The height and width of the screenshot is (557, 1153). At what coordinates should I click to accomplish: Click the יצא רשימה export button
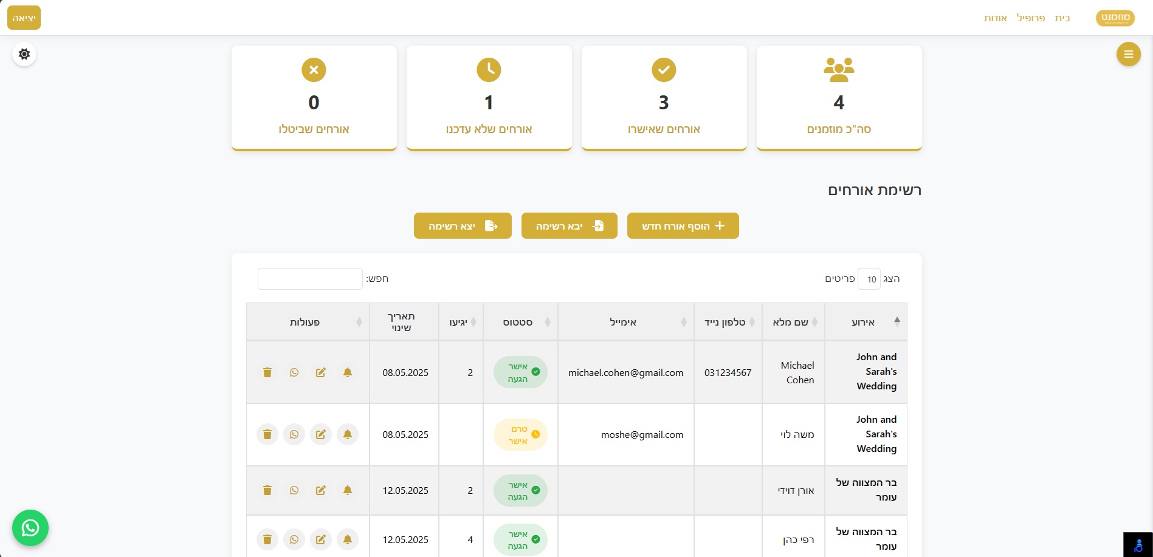[x=463, y=226]
